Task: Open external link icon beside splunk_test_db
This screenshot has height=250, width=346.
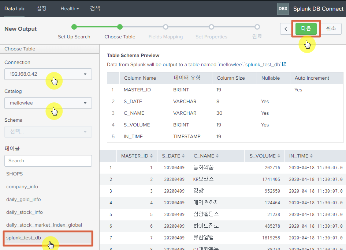Action: (x=284, y=64)
